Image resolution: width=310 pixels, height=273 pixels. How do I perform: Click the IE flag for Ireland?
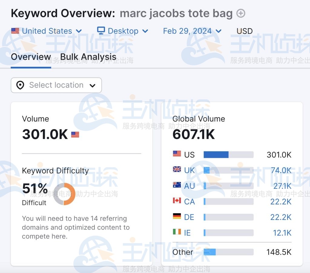click(177, 233)
